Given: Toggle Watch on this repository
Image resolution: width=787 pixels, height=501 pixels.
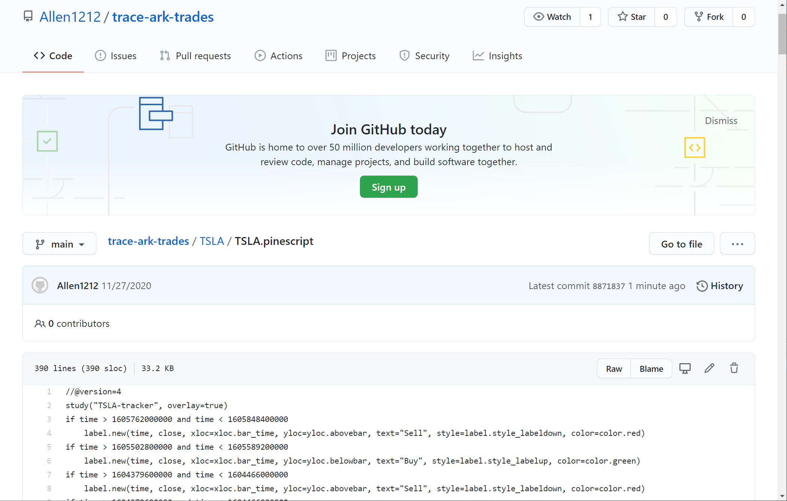Looking at the screenshot, I should (552, 17).
